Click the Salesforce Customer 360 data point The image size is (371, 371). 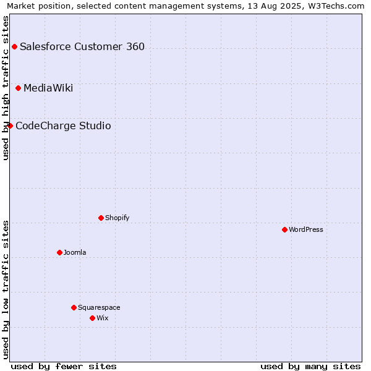(x=14, y=46)
